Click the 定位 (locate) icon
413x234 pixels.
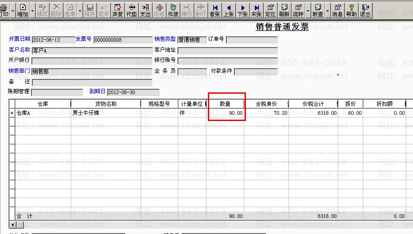(x=270, y=10)
